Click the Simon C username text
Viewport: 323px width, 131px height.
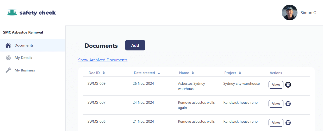point(308,12)
